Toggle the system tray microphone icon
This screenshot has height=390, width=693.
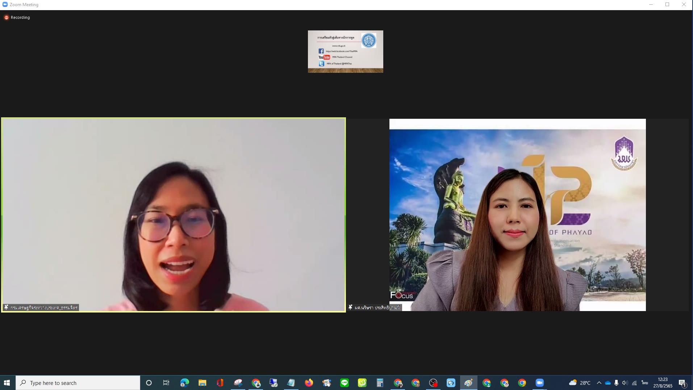pos(616,383)
